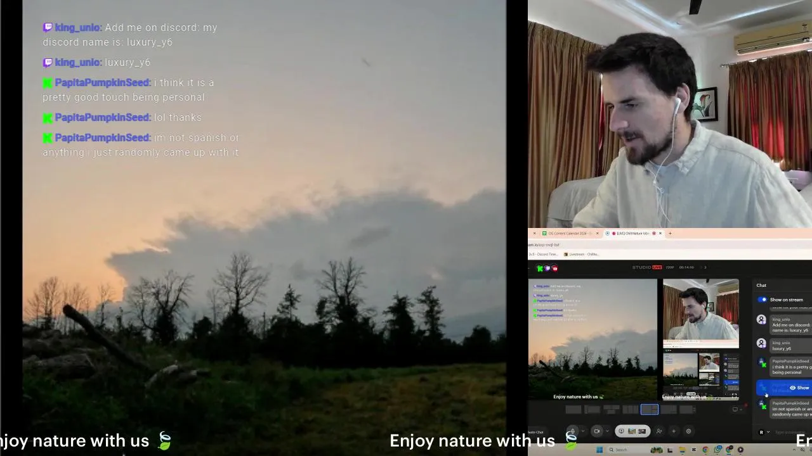Go back with the studio back arrow
The image size is (812, 456).
(529, 269)
